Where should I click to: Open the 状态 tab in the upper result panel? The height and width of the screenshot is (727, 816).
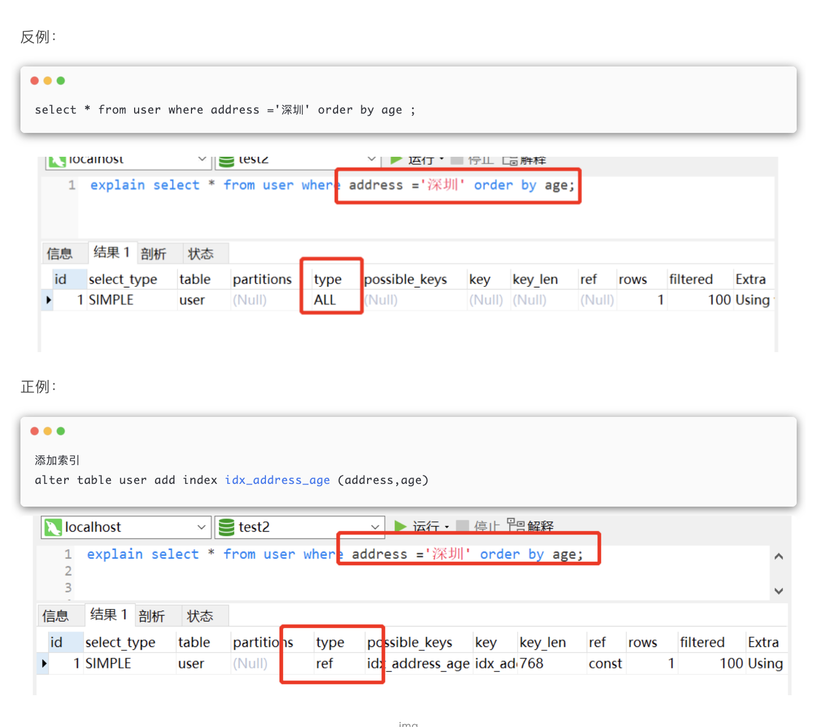201,253
